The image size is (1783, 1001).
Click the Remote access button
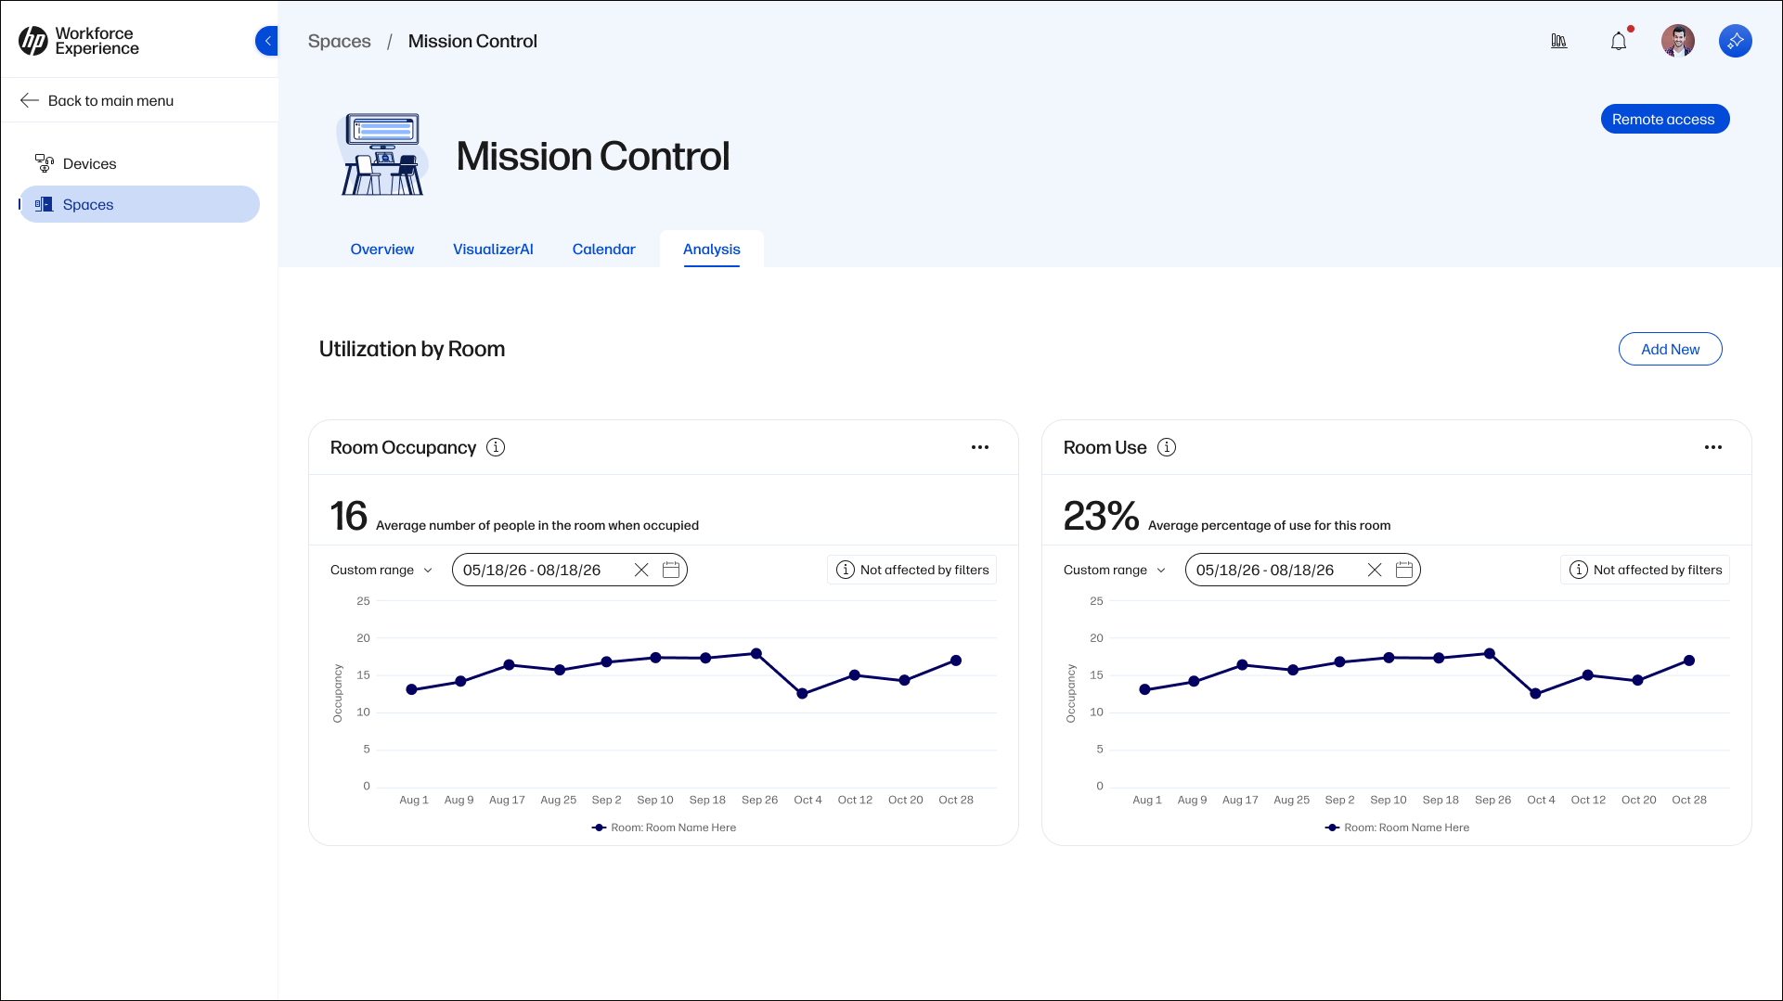tap(1665, 119)
